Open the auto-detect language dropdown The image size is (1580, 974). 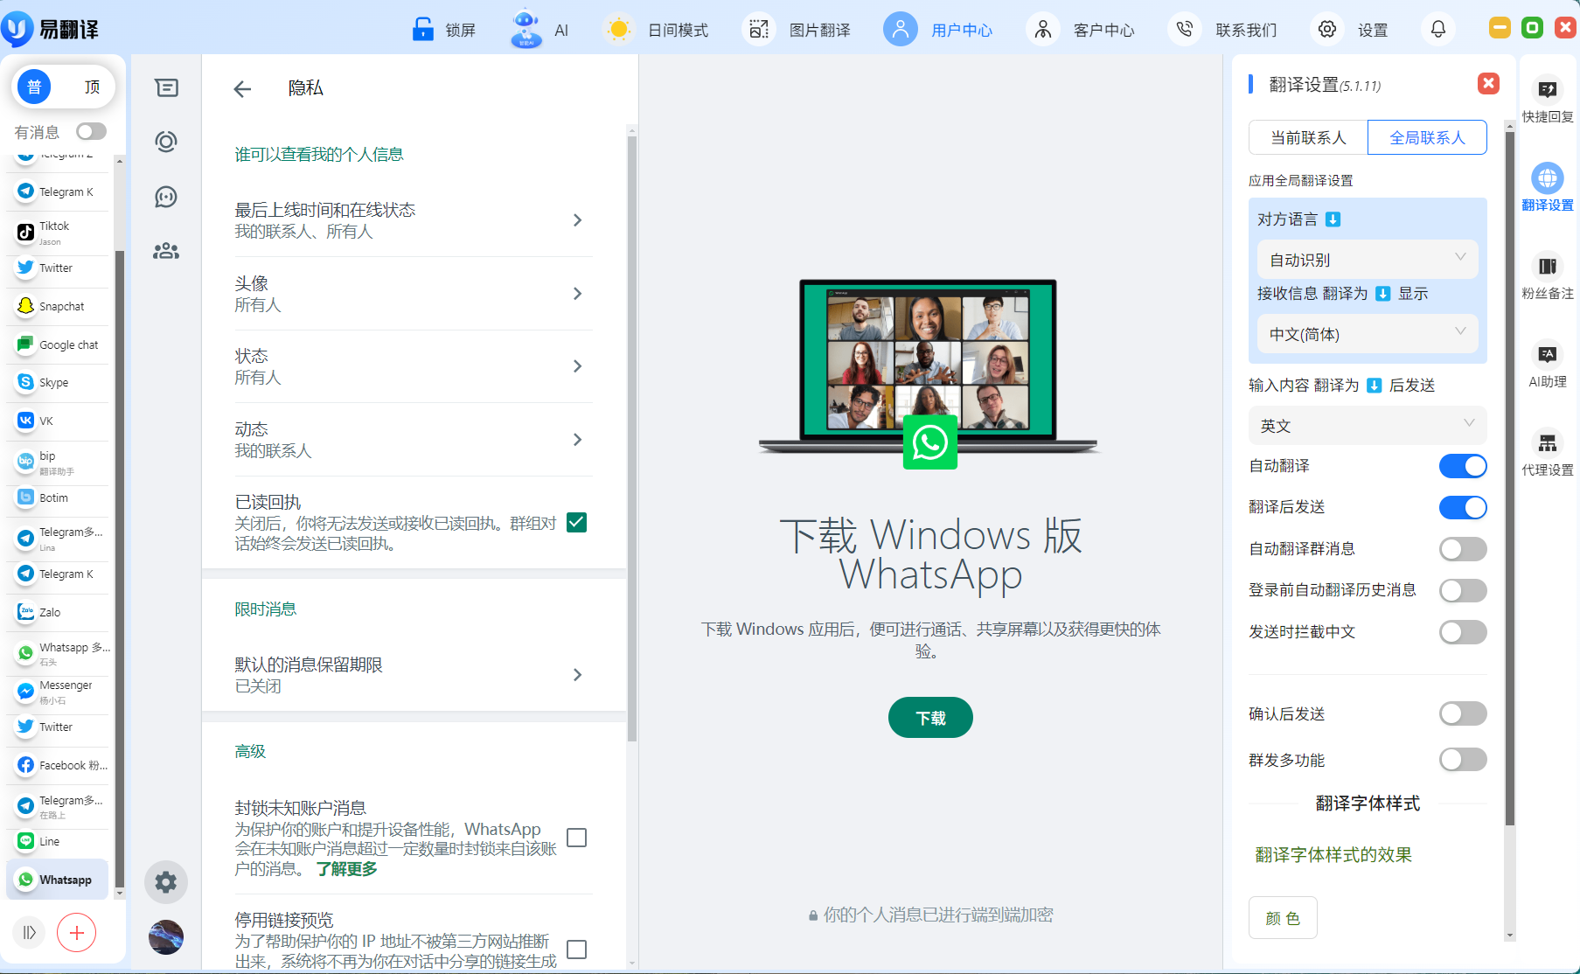pos(1368,260)
